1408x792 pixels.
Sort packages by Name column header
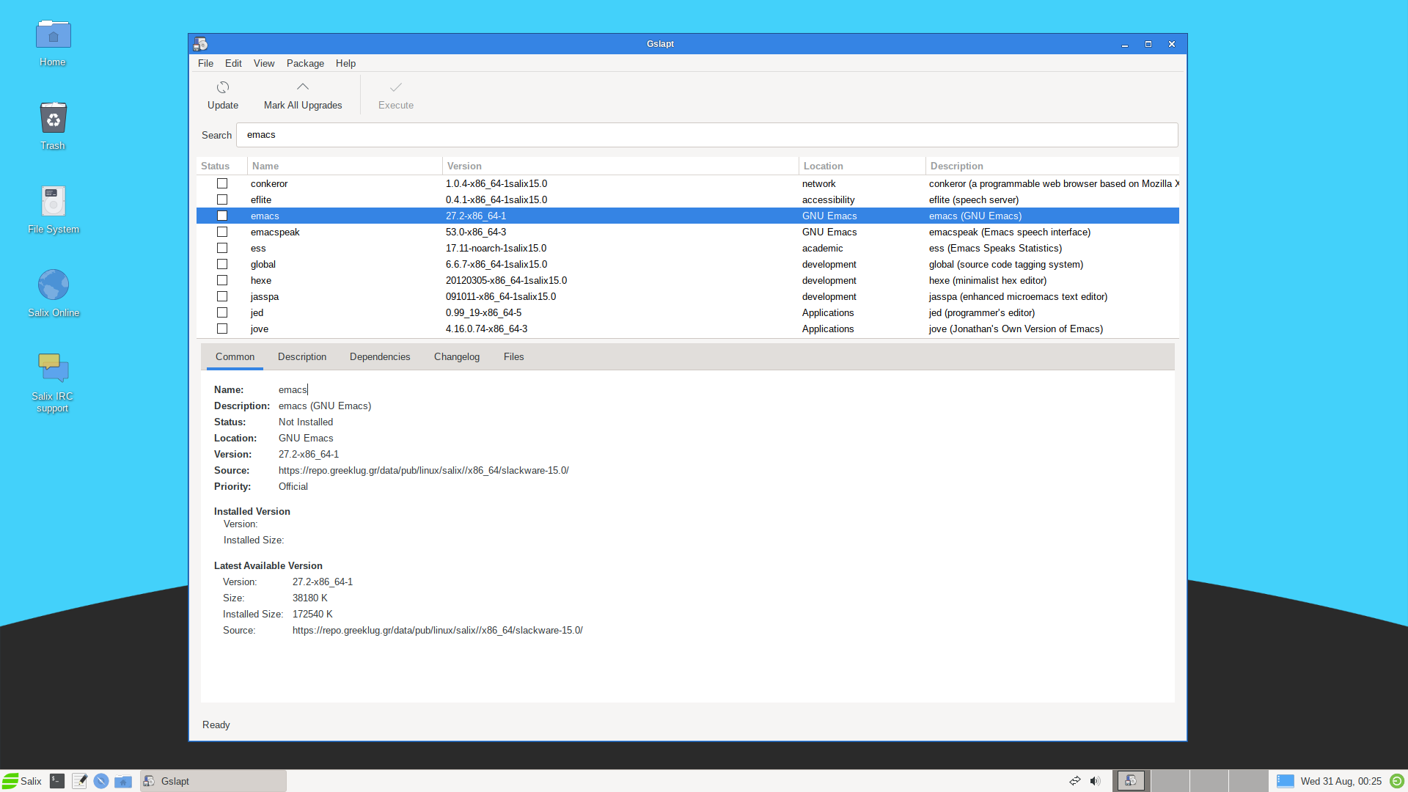click(x=345, y=166)
